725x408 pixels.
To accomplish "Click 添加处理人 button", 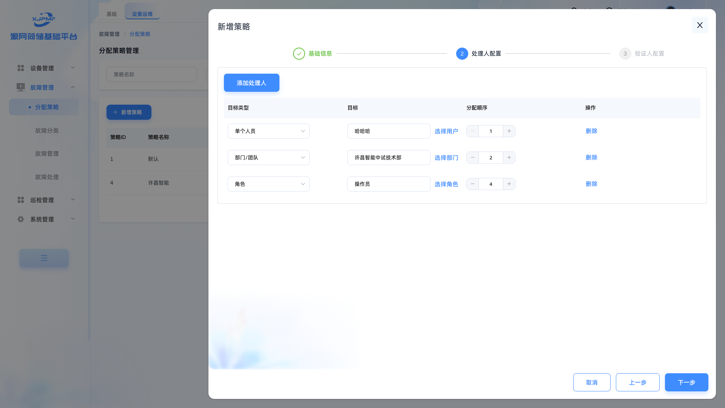I will (x=251, y=83).
